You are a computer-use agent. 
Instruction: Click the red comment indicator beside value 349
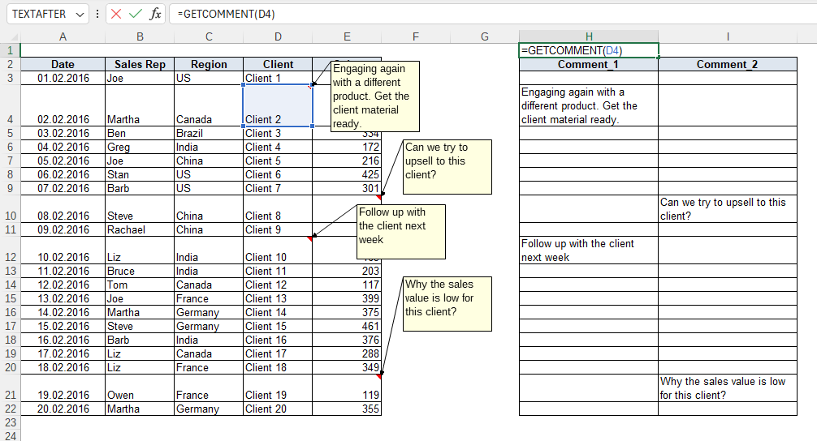coord(378,375)
